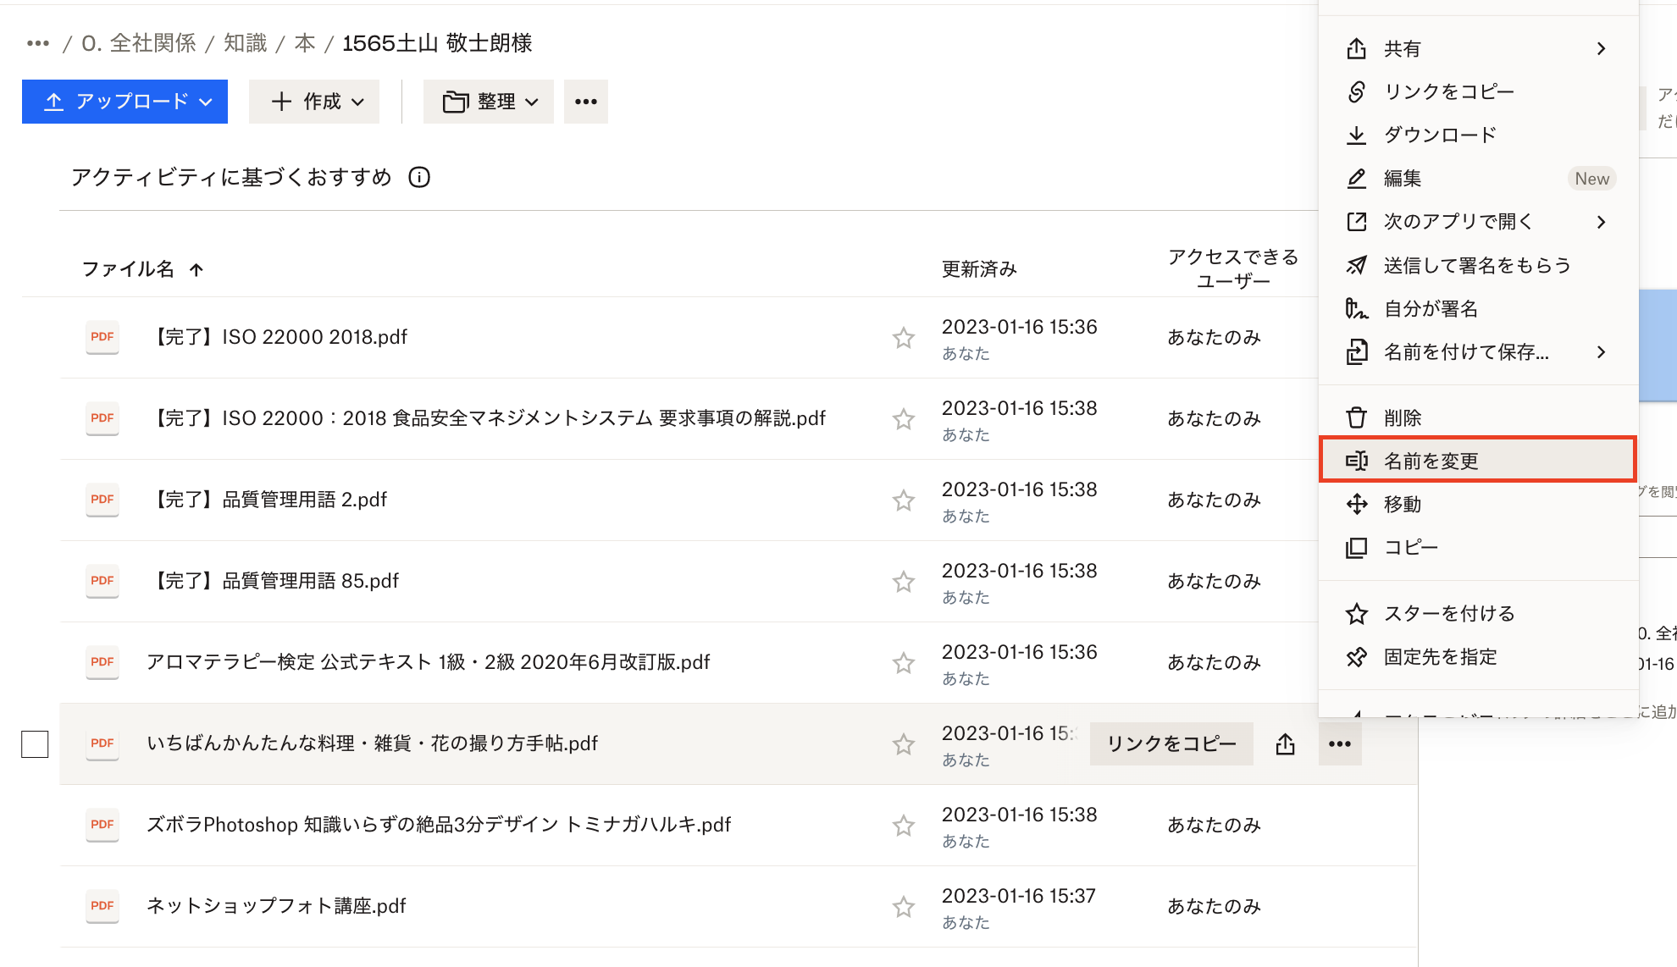
Task: Star the ISO 22000 2018.pdf file
Action: click(x=903, y=338)
